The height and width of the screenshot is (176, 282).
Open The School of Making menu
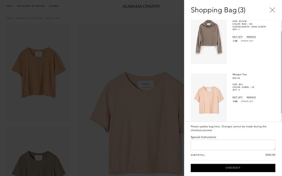pyautogui.click(x=31, y=6)
